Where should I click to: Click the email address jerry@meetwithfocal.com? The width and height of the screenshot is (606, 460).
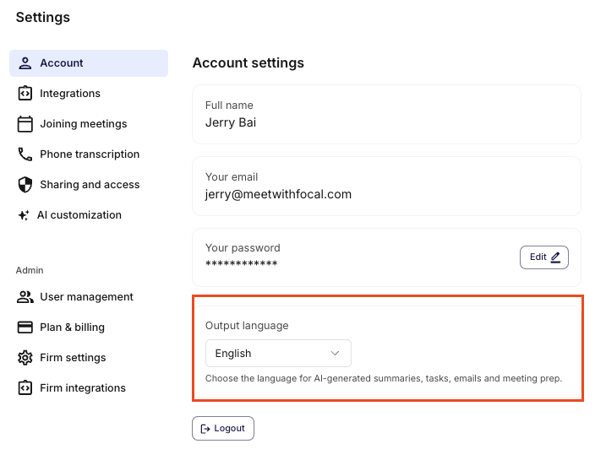(278, 194)
